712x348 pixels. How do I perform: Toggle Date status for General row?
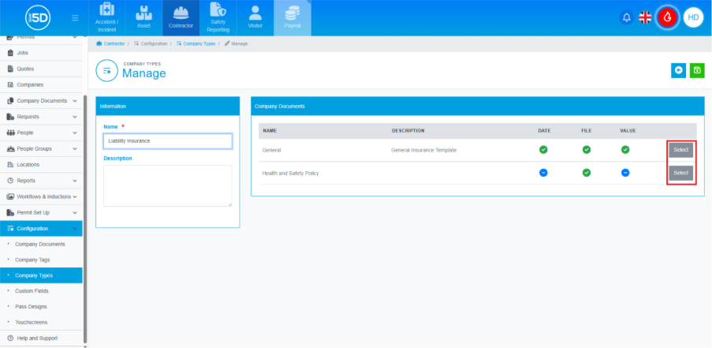(x=543, y=149)
